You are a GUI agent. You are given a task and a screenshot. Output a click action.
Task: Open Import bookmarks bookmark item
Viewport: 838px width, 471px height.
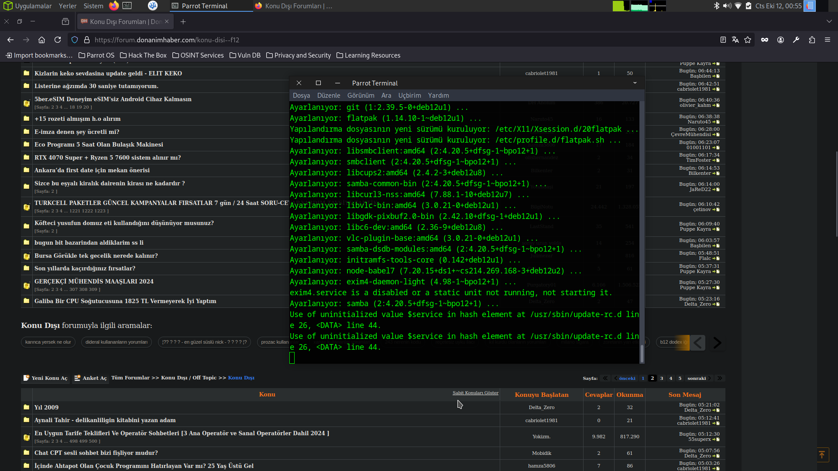[x=39, y=55]
